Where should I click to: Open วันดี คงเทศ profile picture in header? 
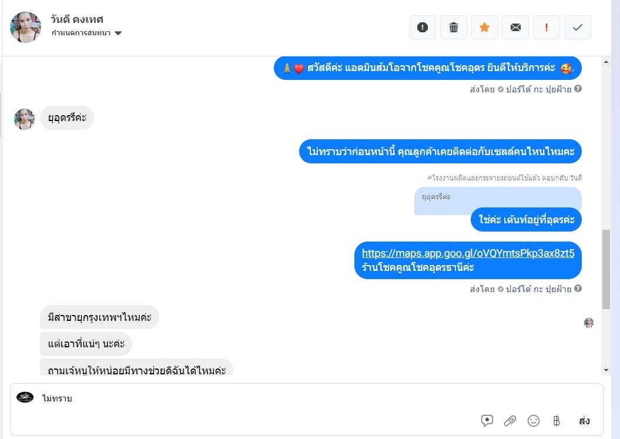25,27
